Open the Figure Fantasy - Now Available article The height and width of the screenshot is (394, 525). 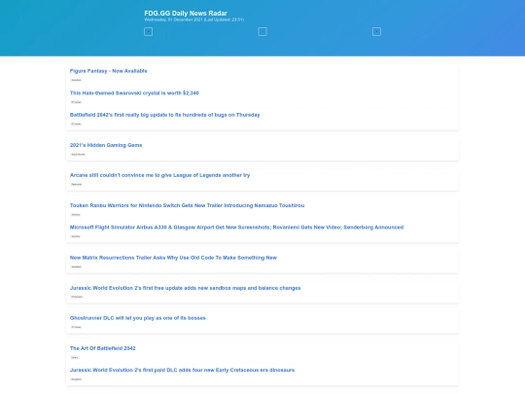pyautogui.click(x=109, y=71)
